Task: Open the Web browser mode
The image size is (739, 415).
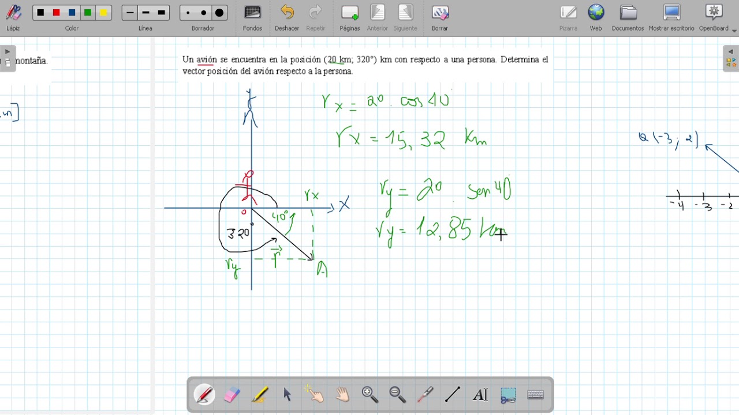Action: (596, 17)
